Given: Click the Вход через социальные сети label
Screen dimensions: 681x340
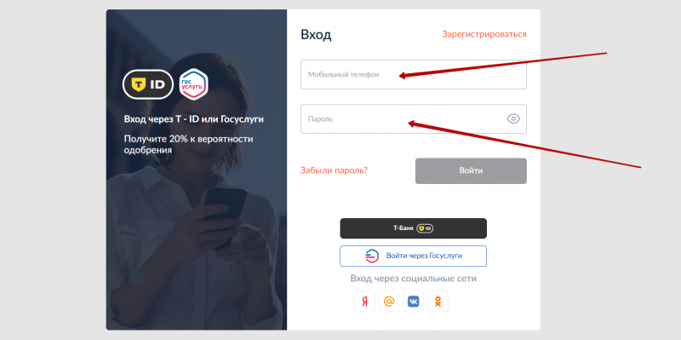Looking at the screenshot, I should coord(414,279).
